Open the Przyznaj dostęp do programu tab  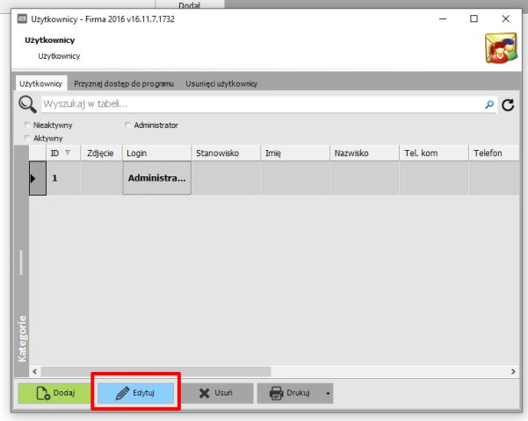(124, 83)
